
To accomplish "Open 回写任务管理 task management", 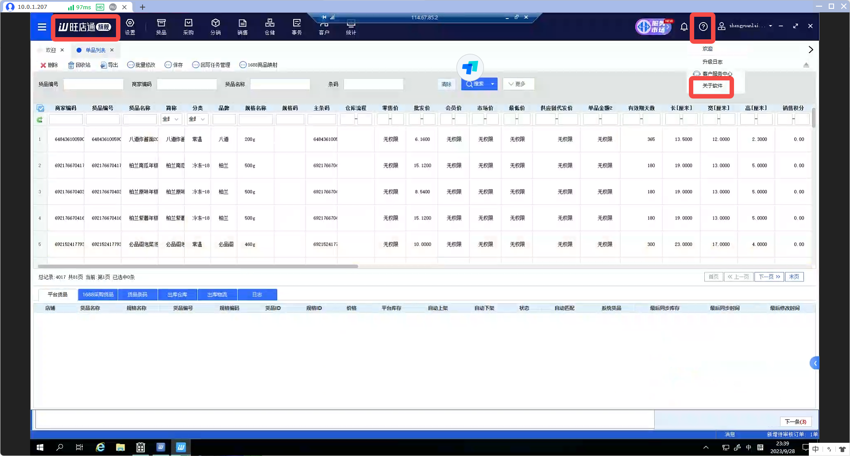I will (211, 65).
